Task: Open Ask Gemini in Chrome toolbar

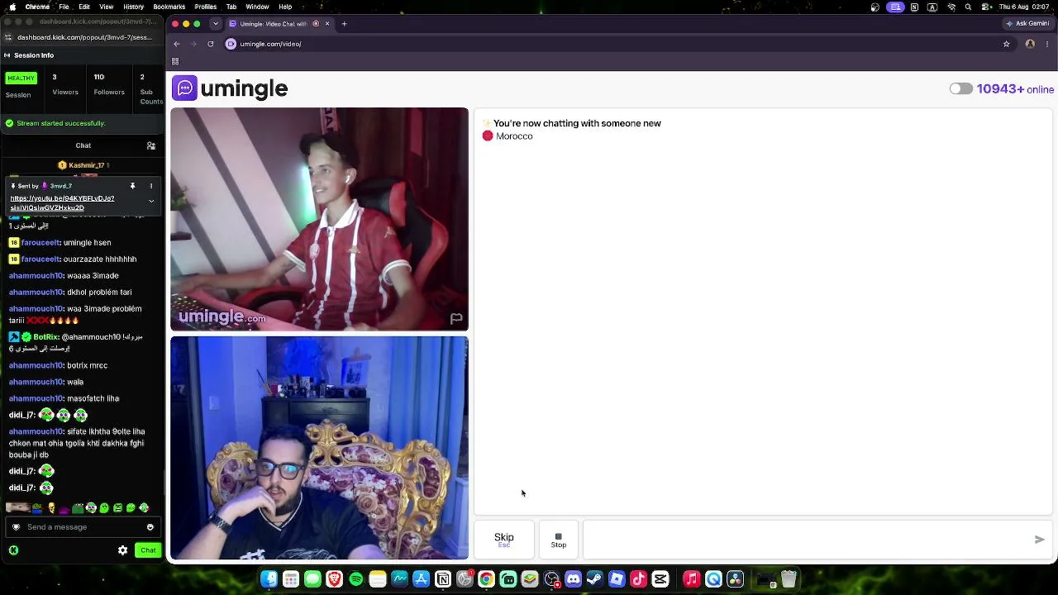Action: pyautogui.click(x=1027, y=24)
